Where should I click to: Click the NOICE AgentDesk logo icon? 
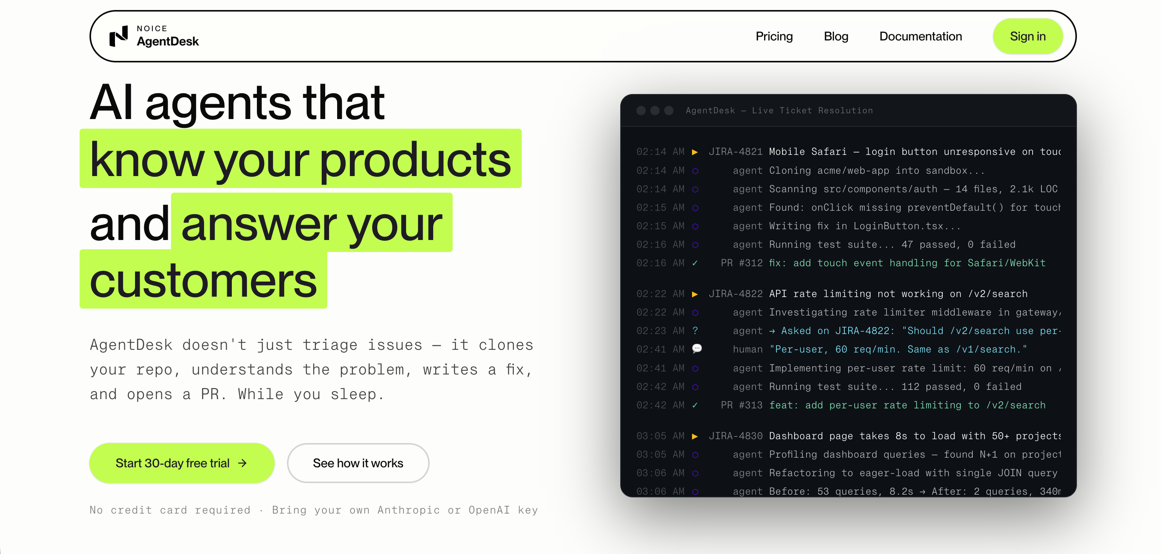118,36
